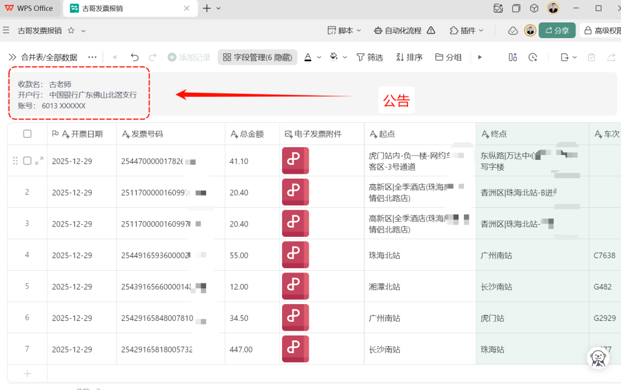Select the 447.00 amount cell
Viewport: 621px width, 390px height.
tap(252, 349)
